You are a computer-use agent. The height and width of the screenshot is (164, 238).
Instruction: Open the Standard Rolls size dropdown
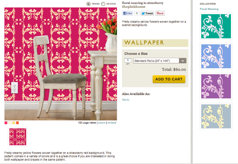click(160, 61)
